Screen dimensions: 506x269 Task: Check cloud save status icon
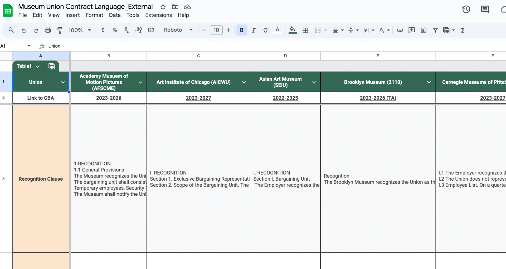(187, 7)
